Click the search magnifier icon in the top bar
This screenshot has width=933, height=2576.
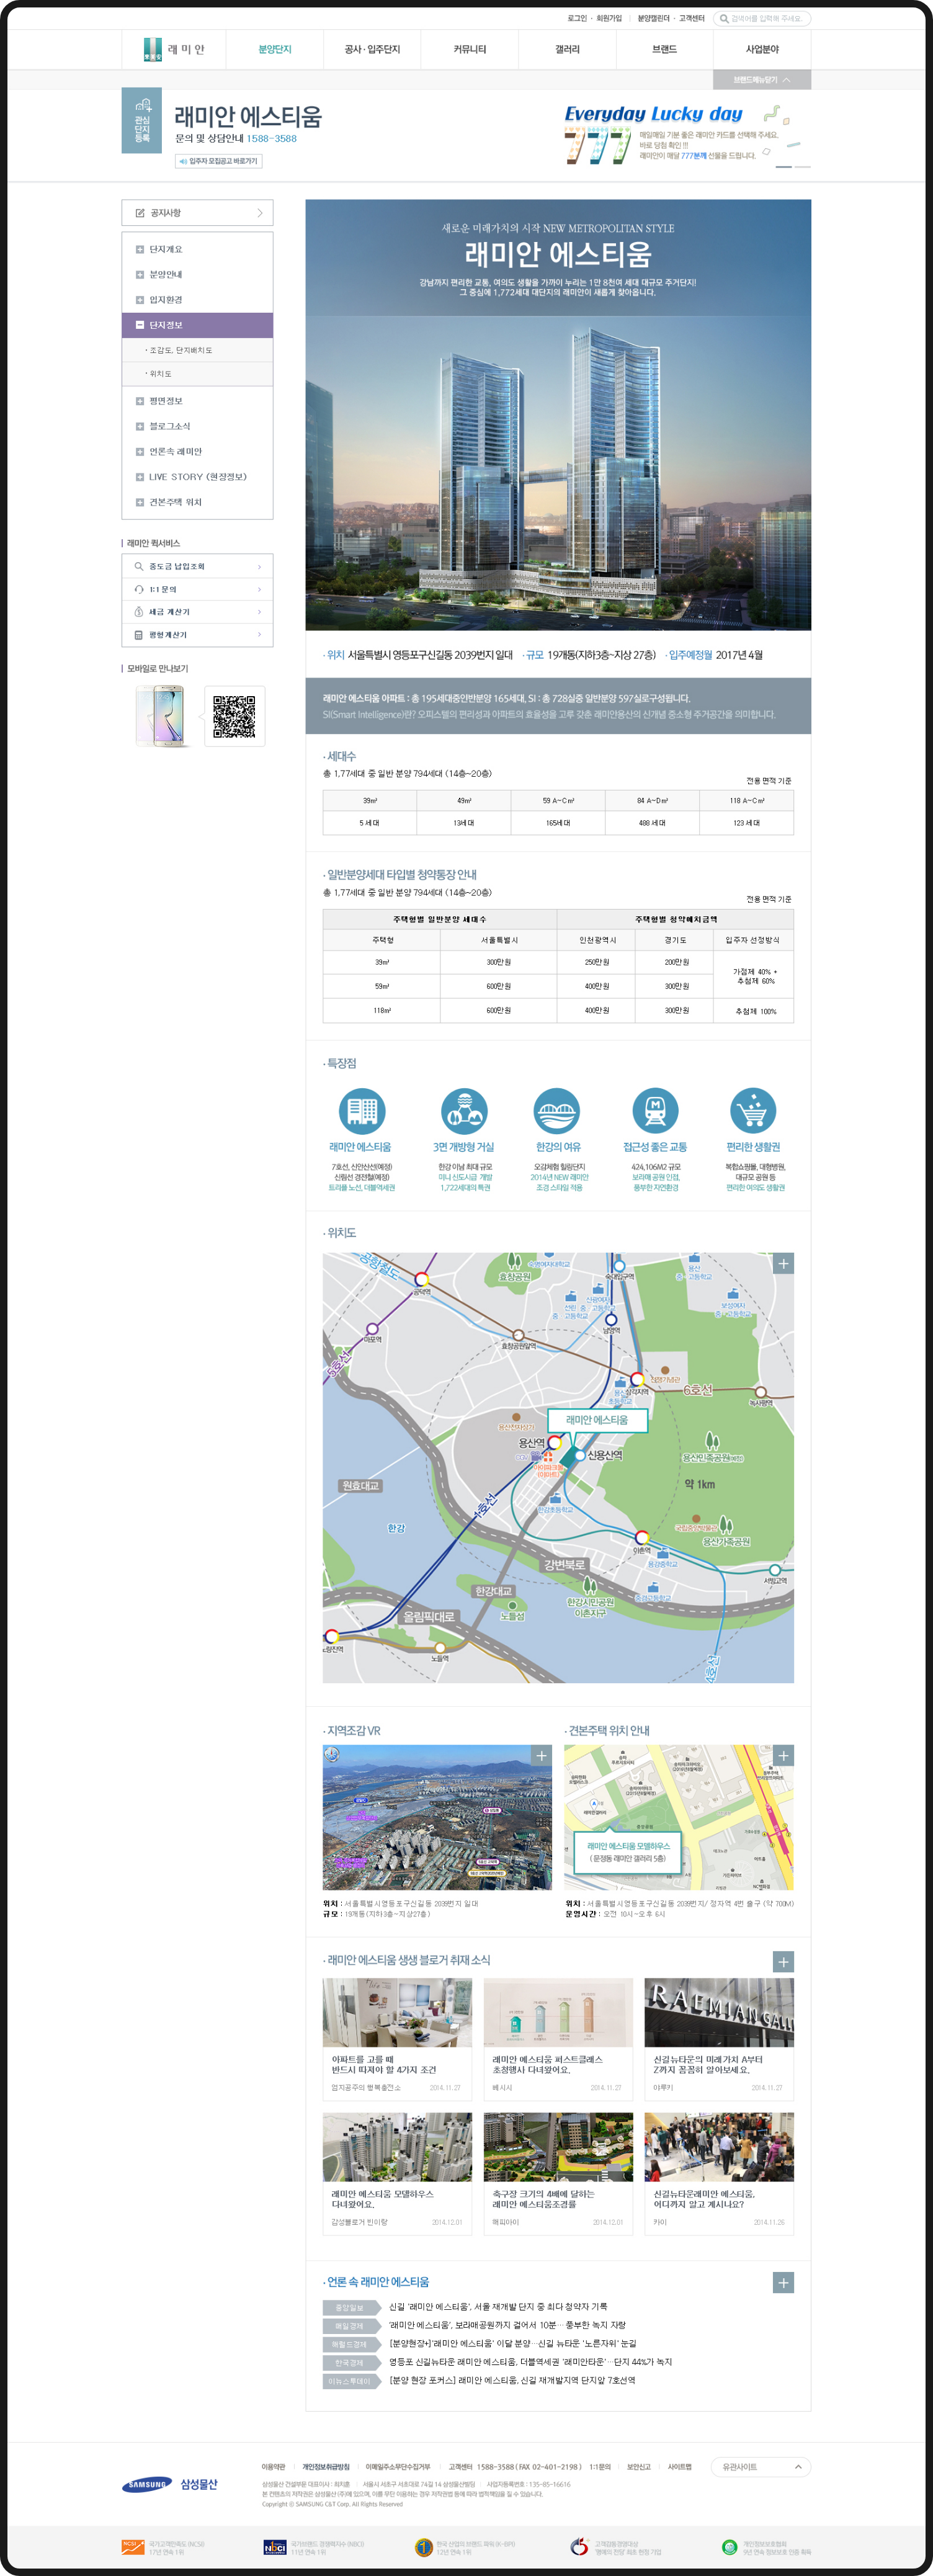[x=724, y=18]
